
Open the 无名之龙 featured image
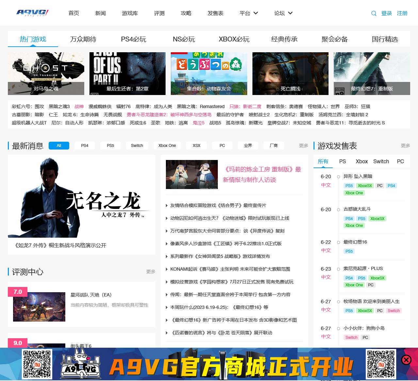pos(82,196)
